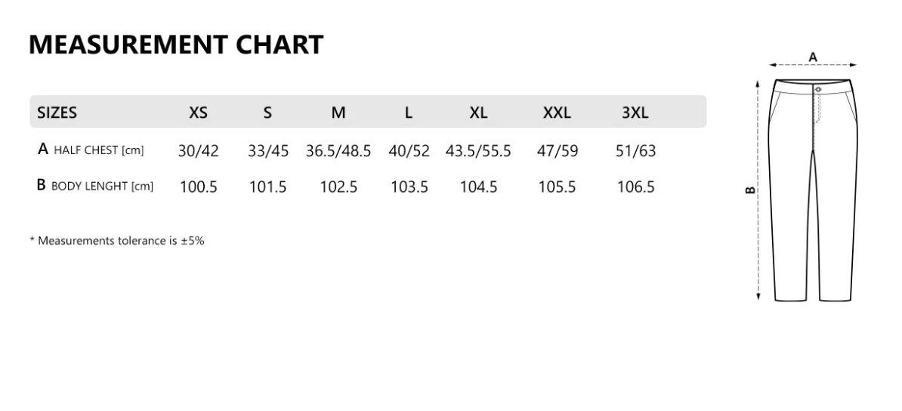The height and width of the screenshot is (411, 902).
Task: Click the 106.5 body length value
Action: pyautogui.click(x=635, y=187)
